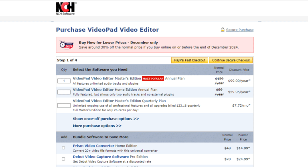Click the Qty column header
Screen dimensions: 308x167
point(64,69)
